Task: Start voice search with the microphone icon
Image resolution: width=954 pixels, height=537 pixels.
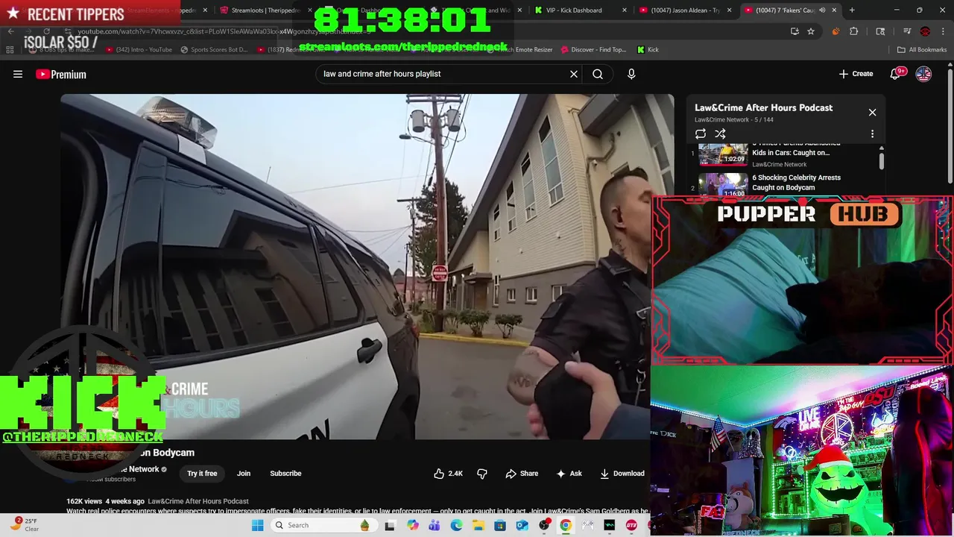Action: (x=631, y=74)
